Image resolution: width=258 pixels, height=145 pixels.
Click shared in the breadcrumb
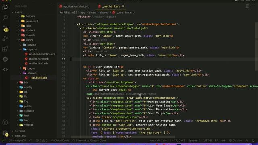click(x=104, y=12)
